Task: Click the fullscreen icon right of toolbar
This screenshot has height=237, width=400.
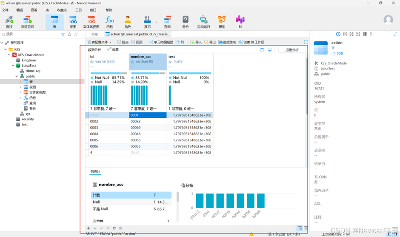Action: [306, 42]
